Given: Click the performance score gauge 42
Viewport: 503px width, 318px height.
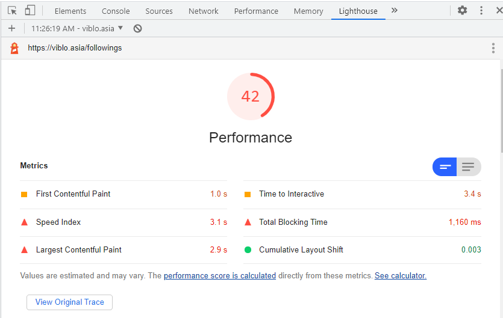Looking at the screenshot, I should [251, 96].
